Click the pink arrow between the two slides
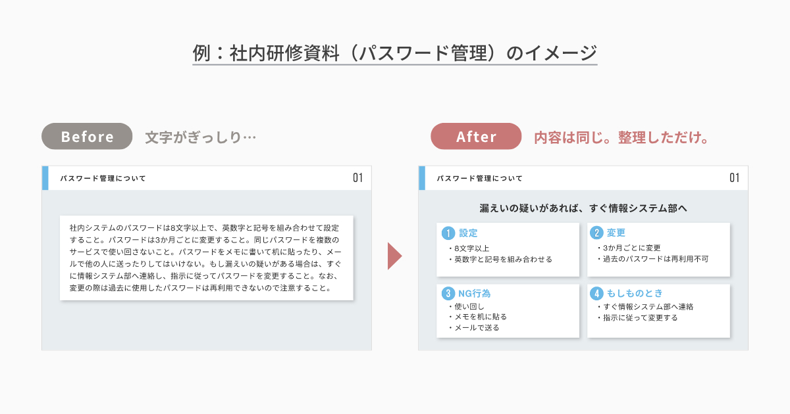 tap(394, 256)
